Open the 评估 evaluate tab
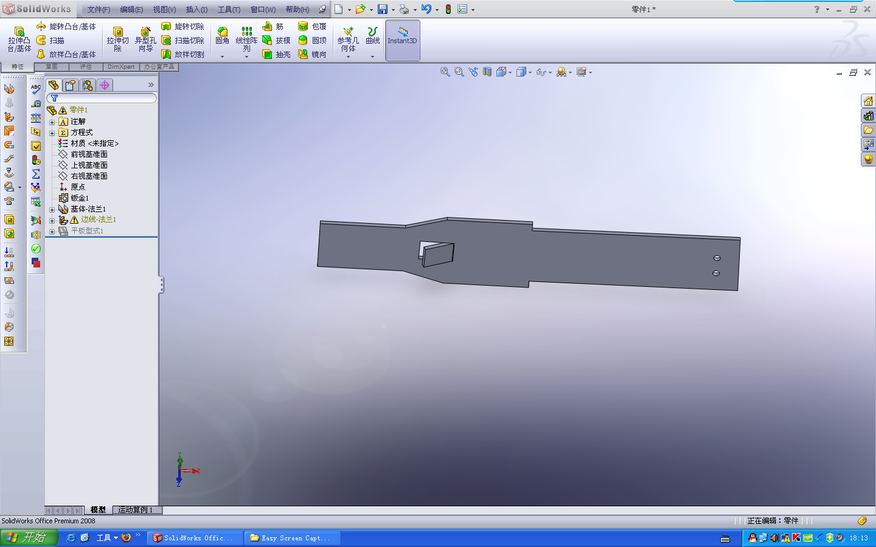This screenshot has height=547, width=876. [x=86, y=67]
